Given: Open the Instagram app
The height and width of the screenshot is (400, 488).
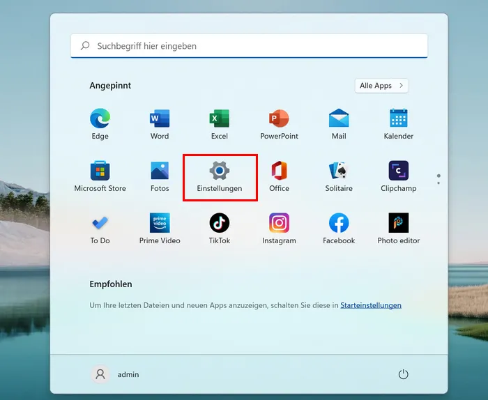Looking at the screenshot, I should pos(279,229).
